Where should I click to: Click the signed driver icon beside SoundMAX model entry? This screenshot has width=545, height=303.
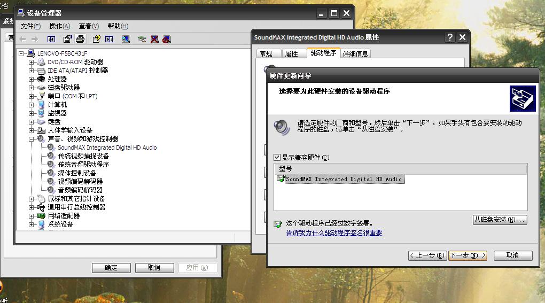click(x=281, y=179)
